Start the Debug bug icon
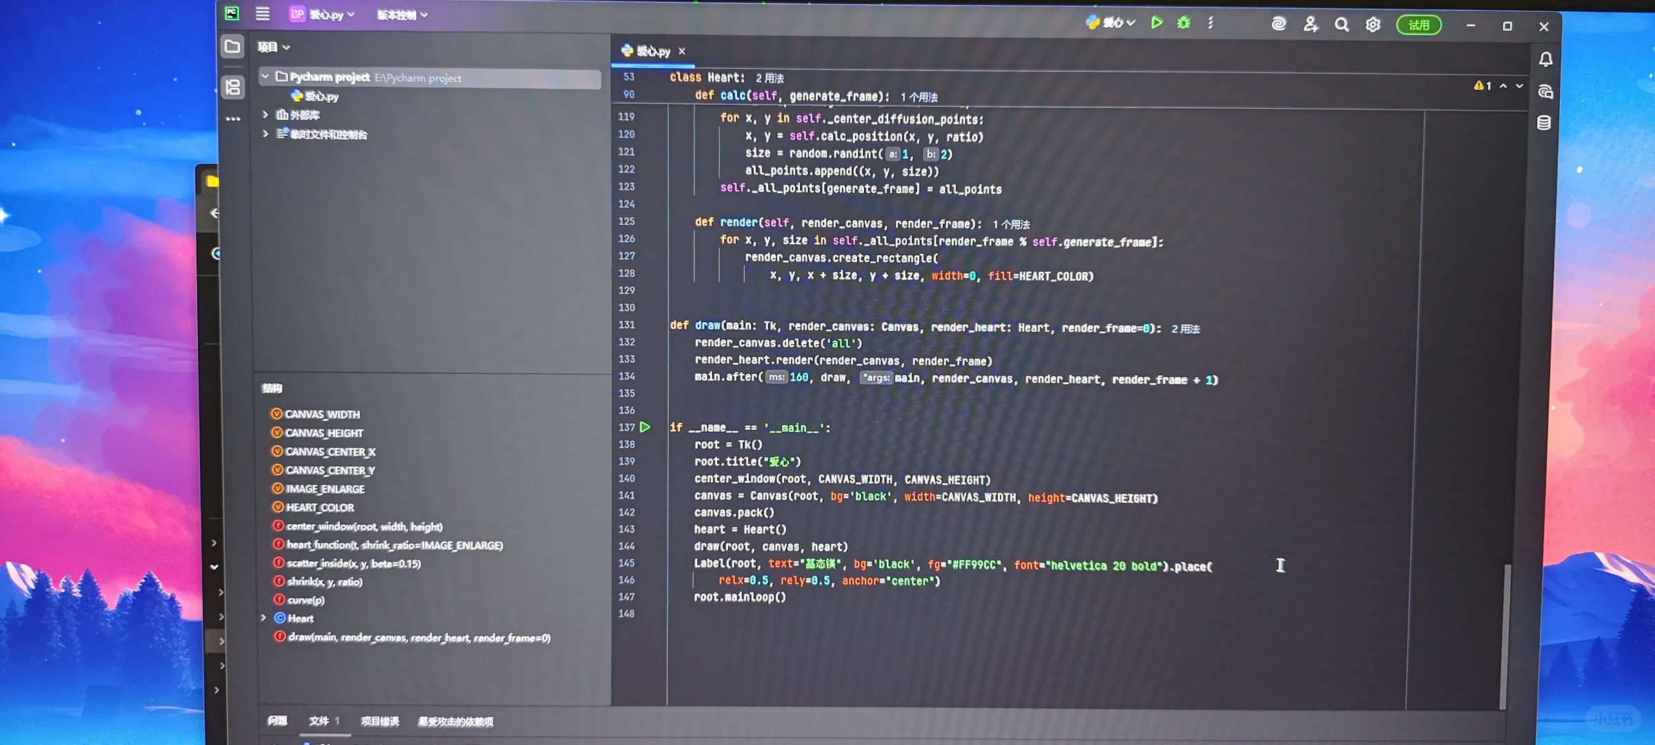The image size is (1655, 745). [x=1183, y=23]
